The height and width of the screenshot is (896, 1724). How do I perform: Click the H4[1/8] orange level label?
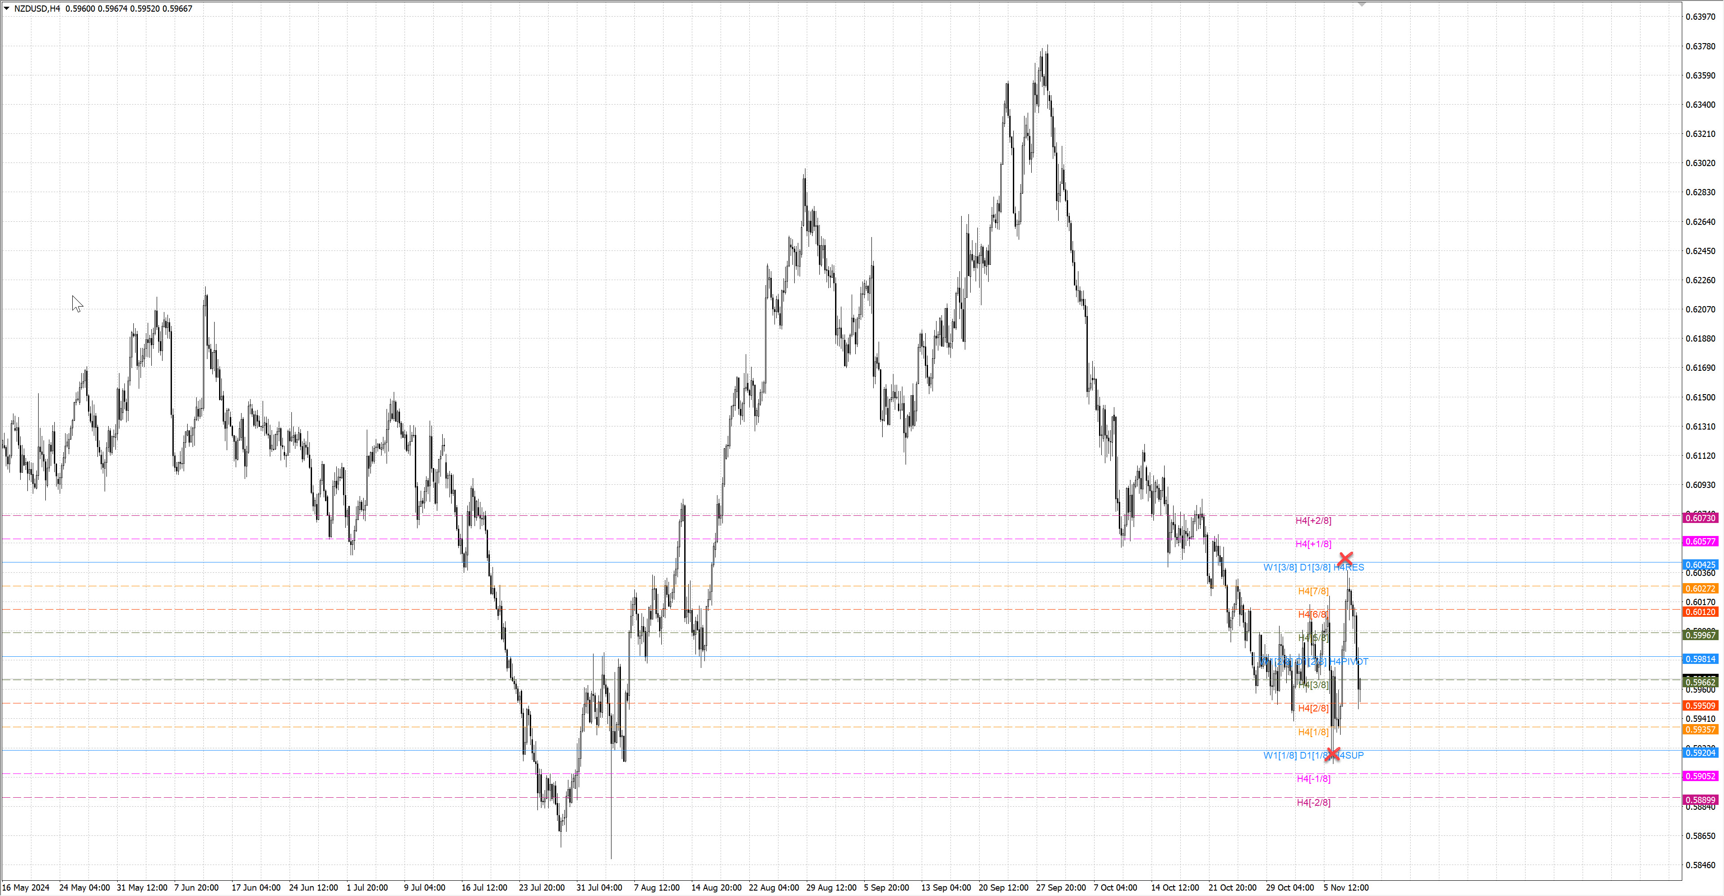1313,732
